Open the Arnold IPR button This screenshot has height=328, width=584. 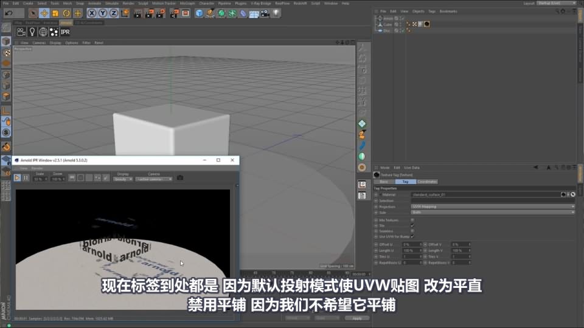click(65, 32)
